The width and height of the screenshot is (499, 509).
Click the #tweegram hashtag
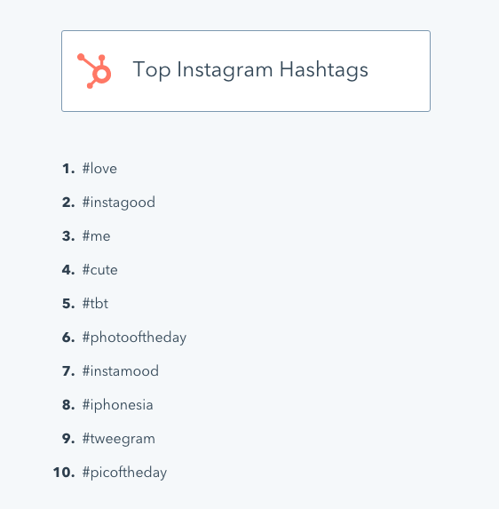pos(119,439)
